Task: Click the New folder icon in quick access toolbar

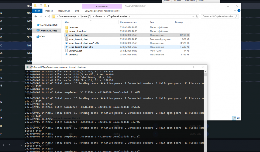Action: [x=45, y=6]
